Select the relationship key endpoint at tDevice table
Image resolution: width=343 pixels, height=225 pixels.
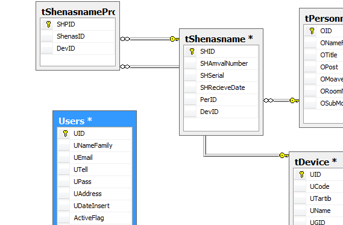(x=284, y=156)
